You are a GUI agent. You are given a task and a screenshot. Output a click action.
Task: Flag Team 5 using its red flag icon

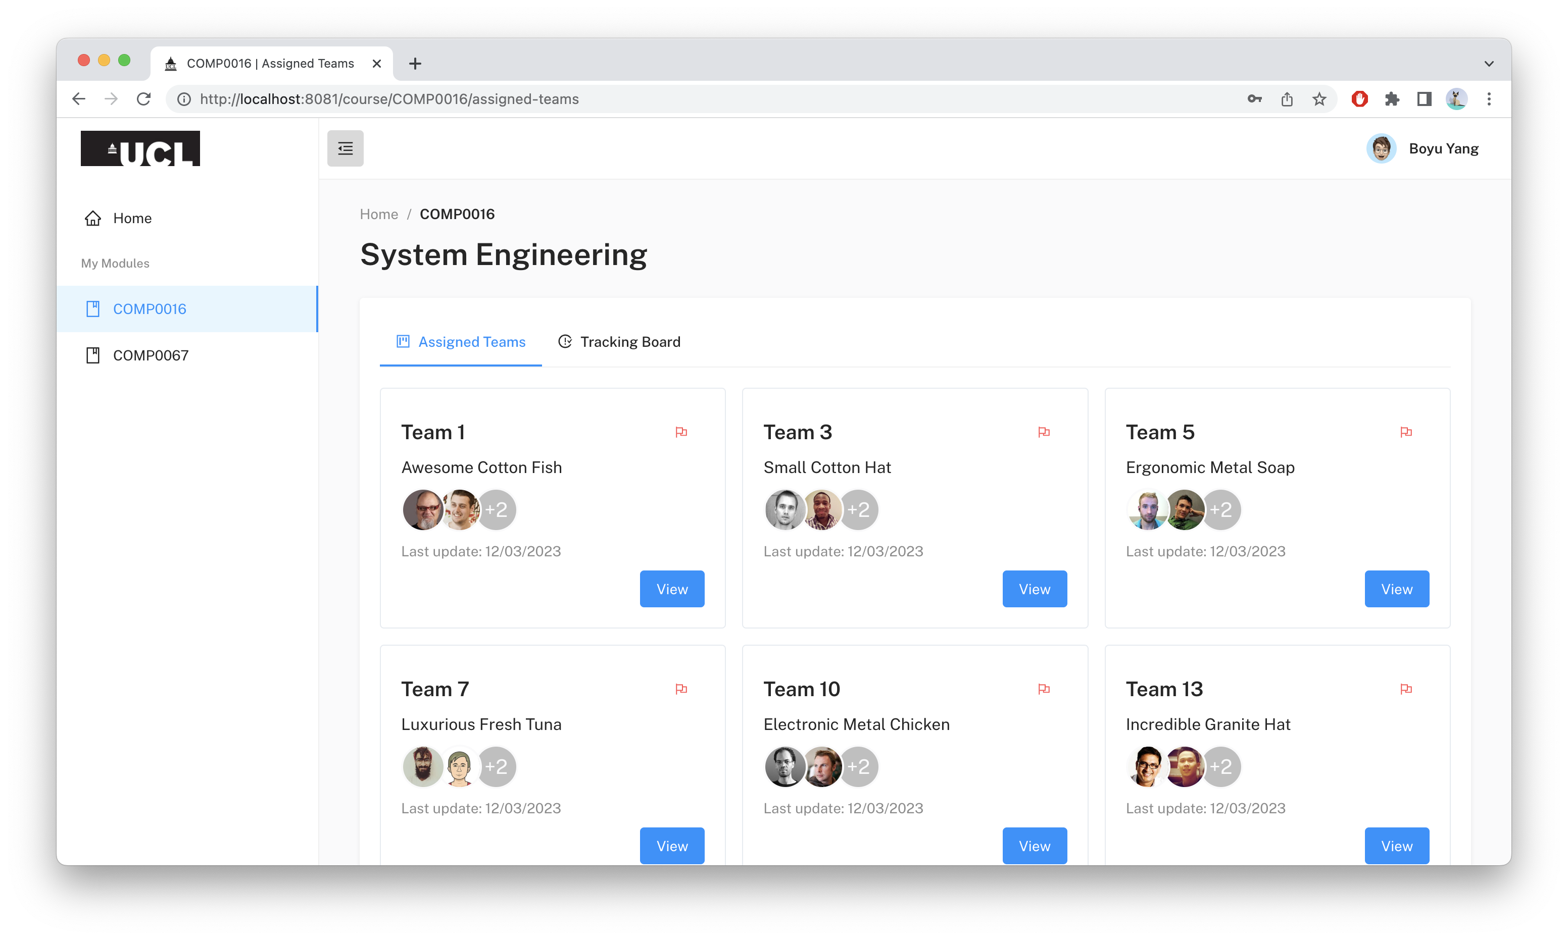1406,432
